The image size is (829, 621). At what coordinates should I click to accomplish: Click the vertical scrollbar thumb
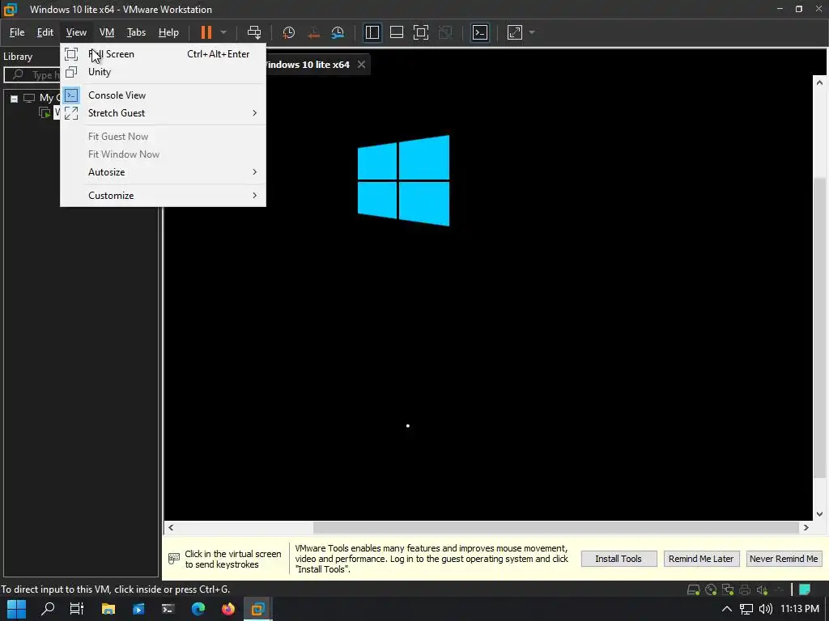(819, 327)
